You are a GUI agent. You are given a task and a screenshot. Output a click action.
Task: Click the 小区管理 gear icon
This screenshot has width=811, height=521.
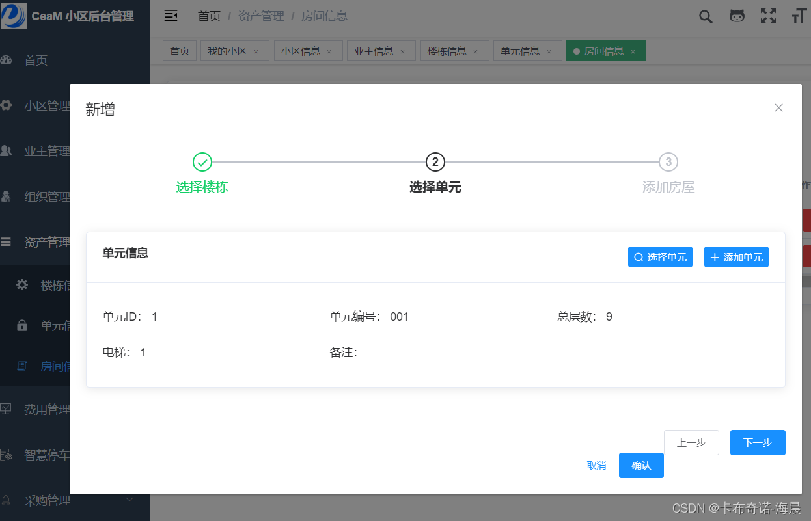(x=7, y=105)
